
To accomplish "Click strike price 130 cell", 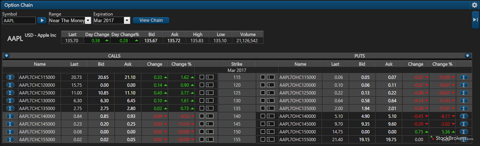I will [x=237, y=101].
